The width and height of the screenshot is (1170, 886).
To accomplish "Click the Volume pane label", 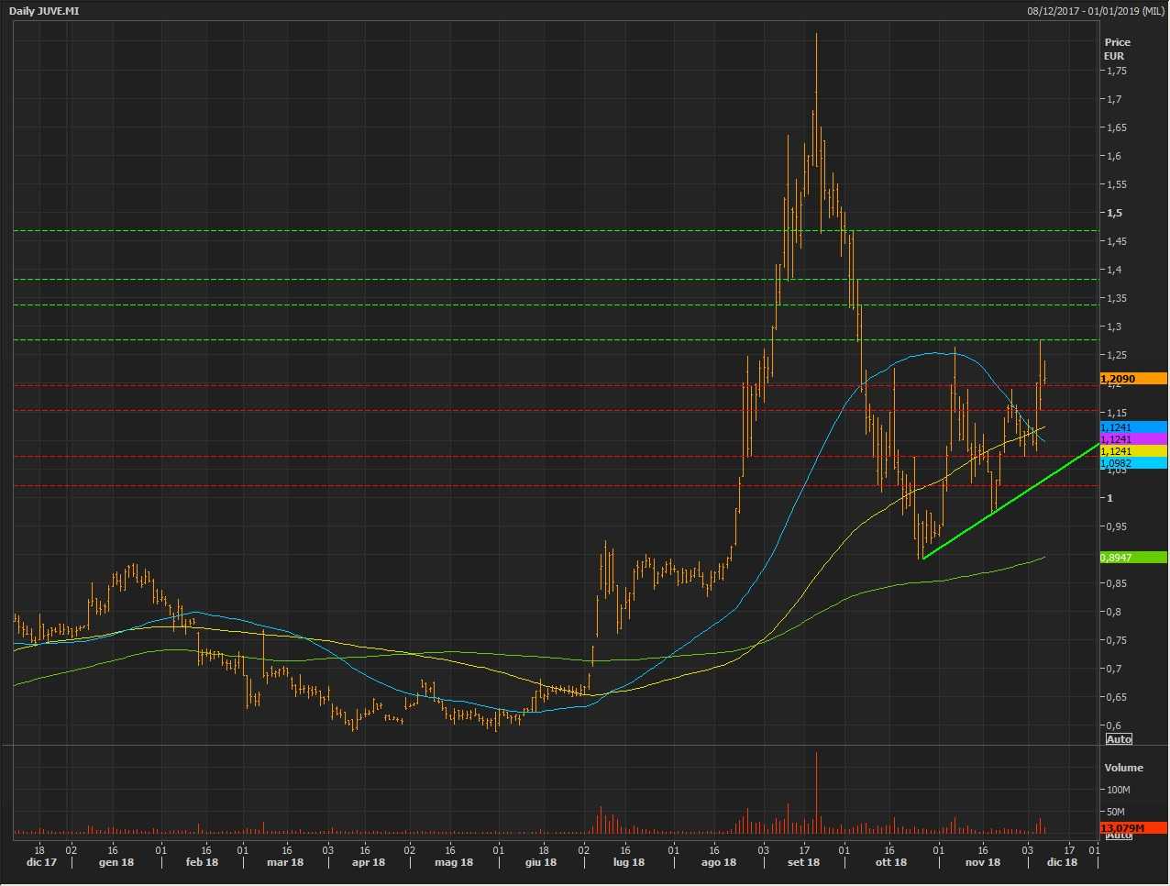I will click(1123, 768).
